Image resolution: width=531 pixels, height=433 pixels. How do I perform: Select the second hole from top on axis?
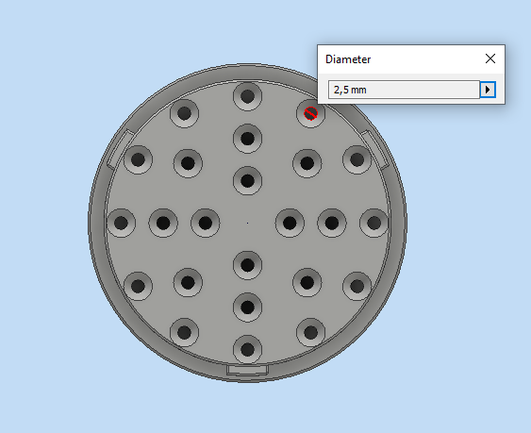coord(247,139)
